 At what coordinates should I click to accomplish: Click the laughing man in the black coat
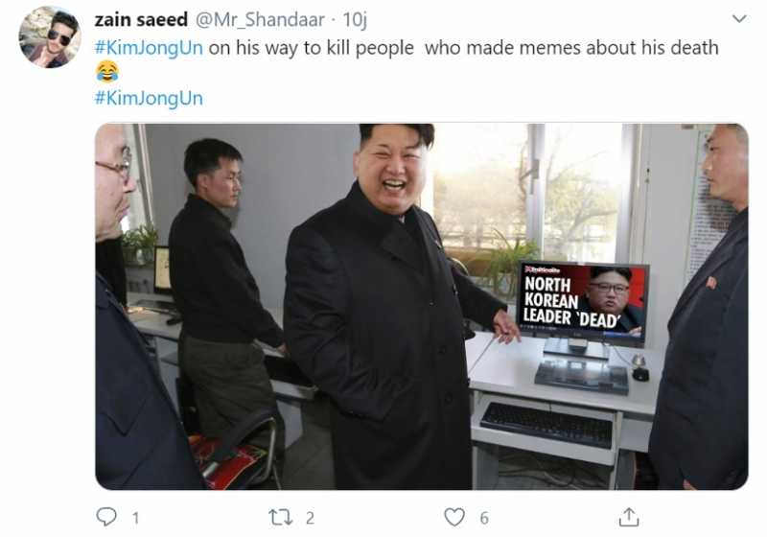[x=386, y=306]
